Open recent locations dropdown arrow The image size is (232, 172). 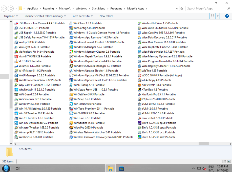point(16,9)
